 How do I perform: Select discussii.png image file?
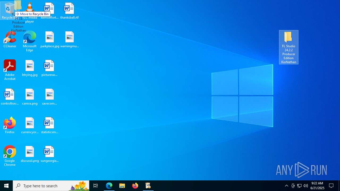[x=30, y=154]
